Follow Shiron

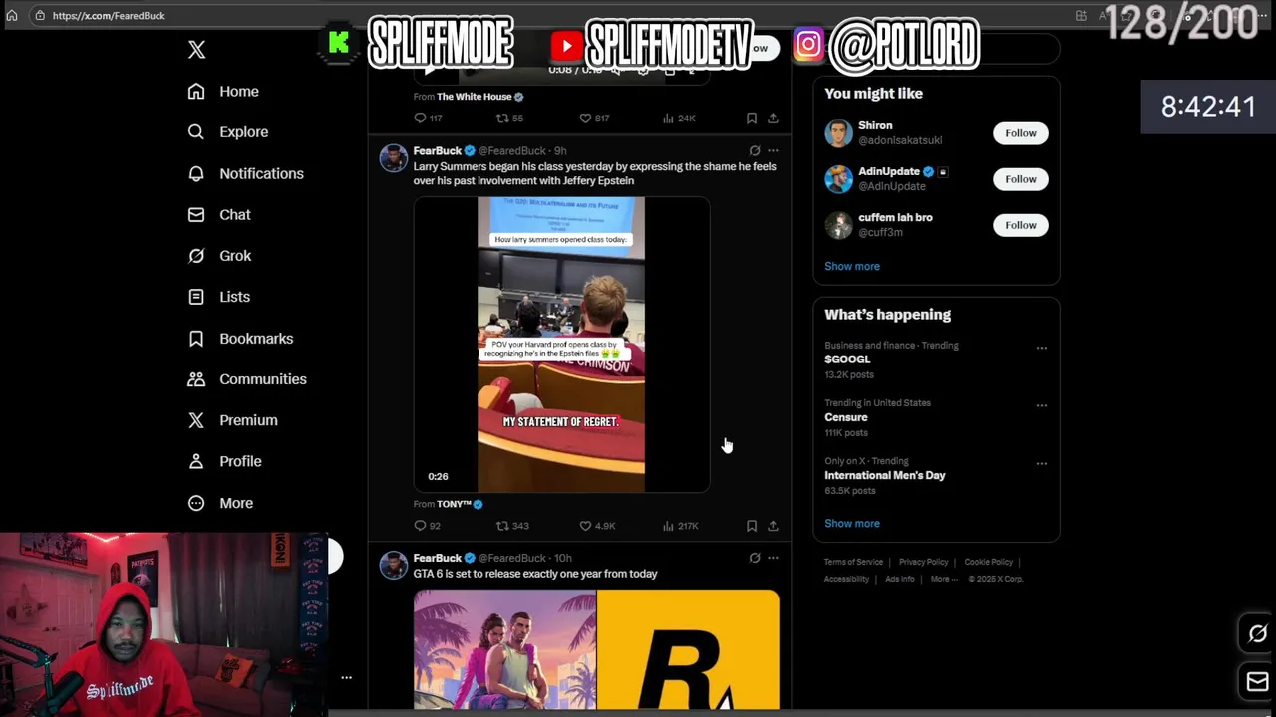click(1020, 133)
